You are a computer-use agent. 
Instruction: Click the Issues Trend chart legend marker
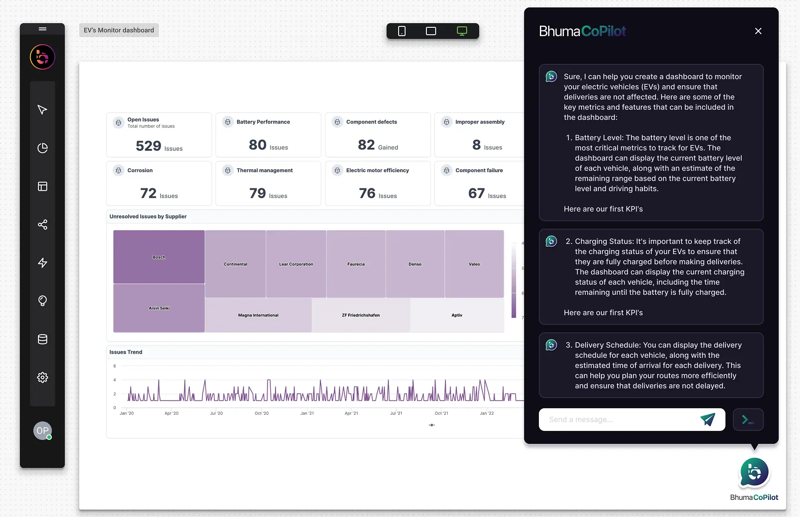[431, 425]
